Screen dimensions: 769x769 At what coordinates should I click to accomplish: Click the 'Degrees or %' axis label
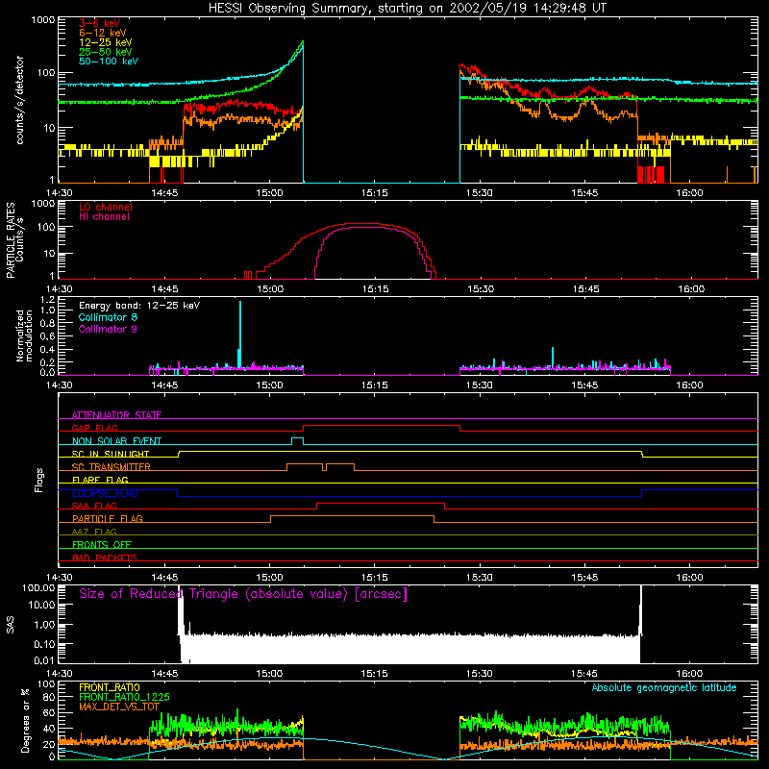point(25,721)
